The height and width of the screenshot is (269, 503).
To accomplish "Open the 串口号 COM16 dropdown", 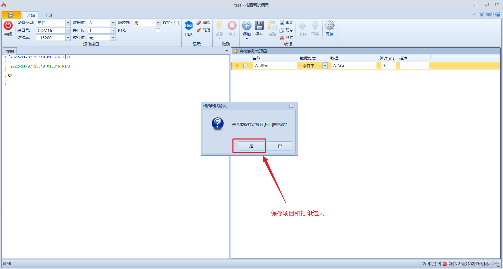I will pos(68,30).
